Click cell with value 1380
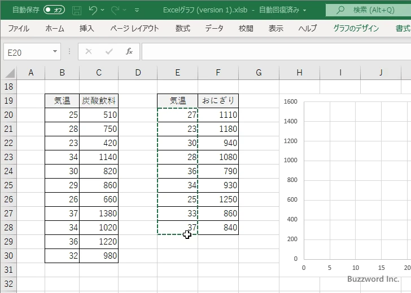411x293 pixels. 99,214
